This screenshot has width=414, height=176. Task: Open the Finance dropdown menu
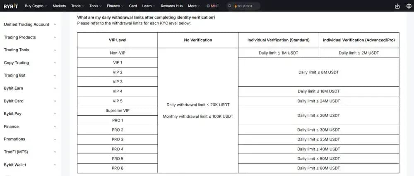click(x=115, y=6)
